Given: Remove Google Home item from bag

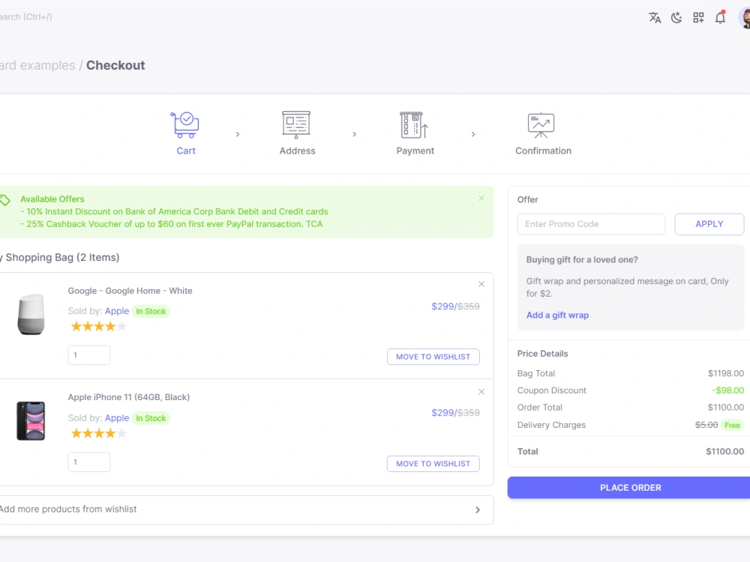Looking at the screenshot, I should click(481, 284).
